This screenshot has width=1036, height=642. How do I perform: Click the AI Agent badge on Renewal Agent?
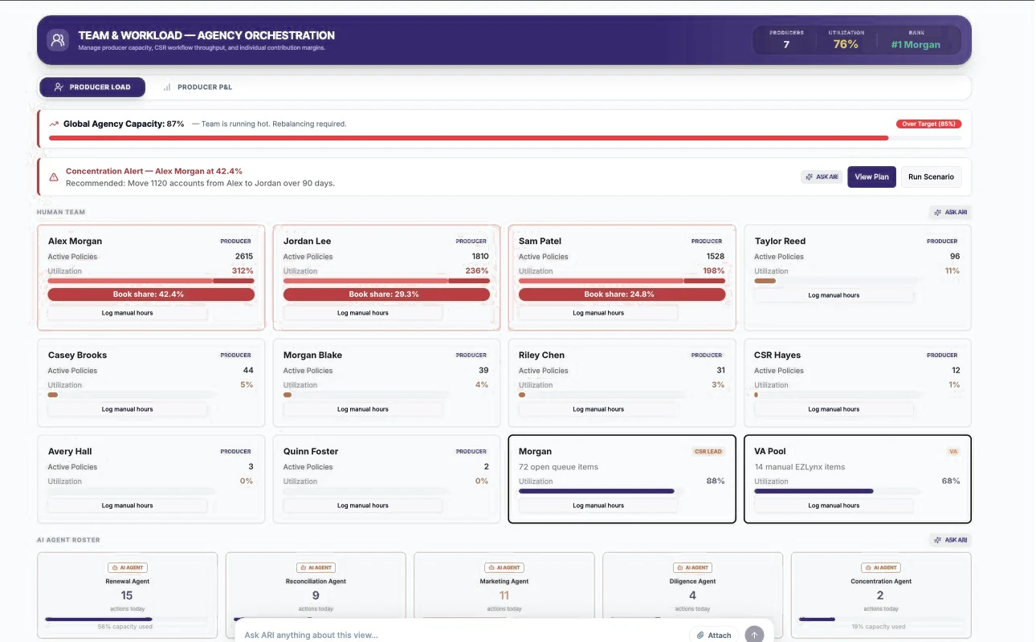point(128,567)
